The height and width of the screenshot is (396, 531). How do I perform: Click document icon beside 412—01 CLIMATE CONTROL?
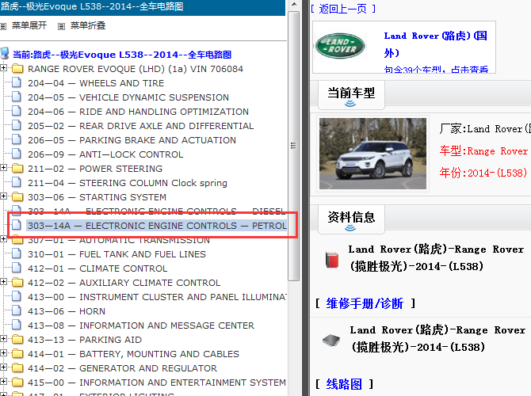[17, 268]
